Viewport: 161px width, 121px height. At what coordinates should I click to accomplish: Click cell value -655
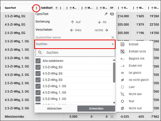click(141, 117)
